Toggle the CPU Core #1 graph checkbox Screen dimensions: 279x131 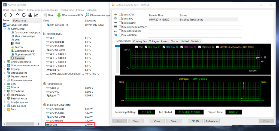146,47
